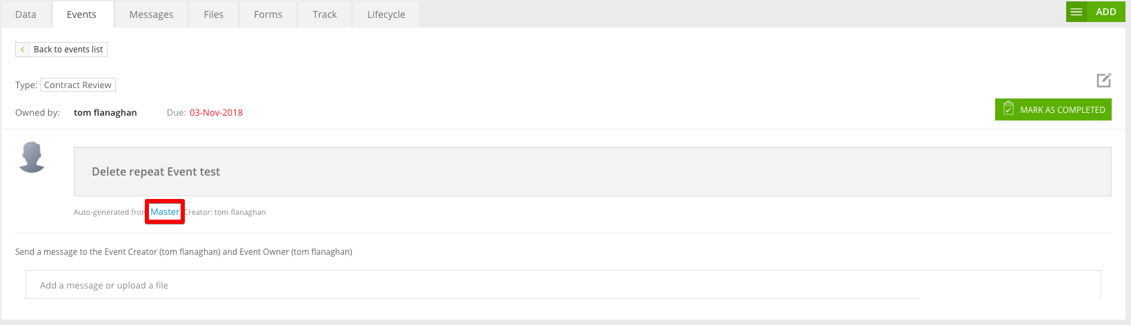Viewport: 1131px width, 325px height.
Task: Click the edit event pencil icon
Action: [1104, 80]
